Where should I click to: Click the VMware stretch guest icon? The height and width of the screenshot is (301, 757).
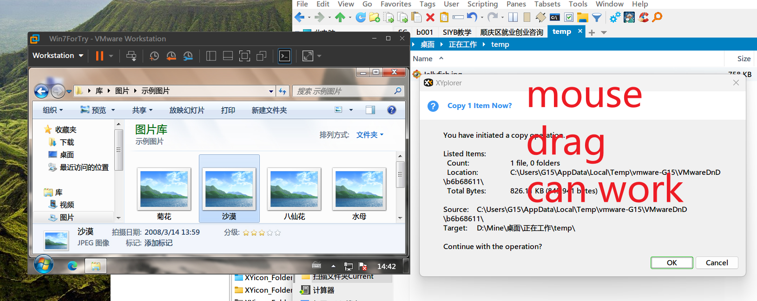308,56
